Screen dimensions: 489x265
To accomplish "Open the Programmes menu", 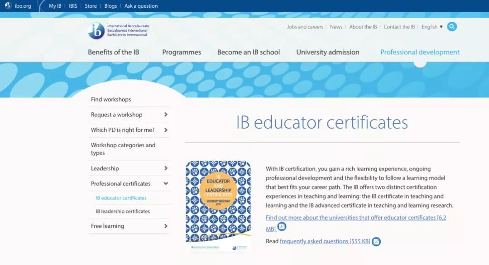I will coord(182,52).
